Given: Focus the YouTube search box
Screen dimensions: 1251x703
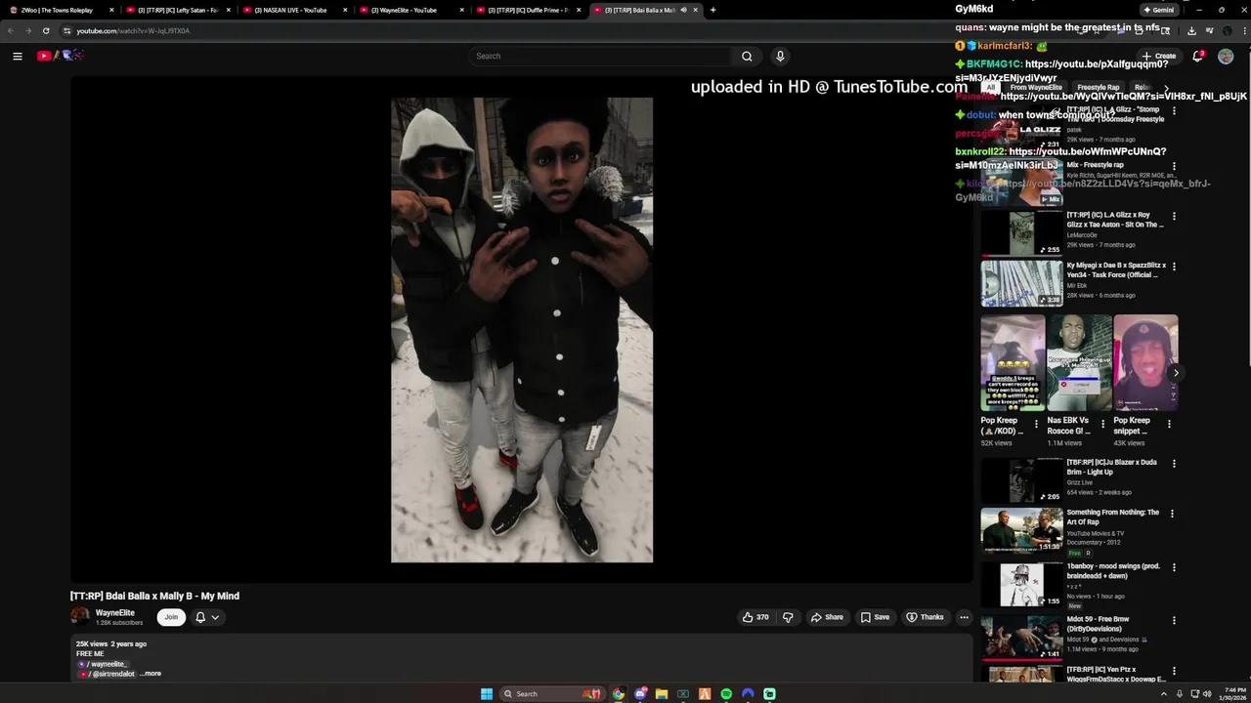Looking at the screenshot, I should click(601, 56).
